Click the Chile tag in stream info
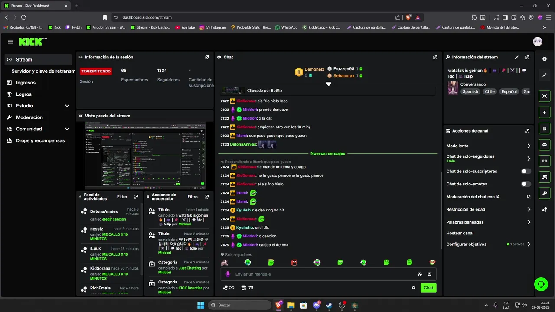This screenshot has width=555, height=312. tap(490, 91)
